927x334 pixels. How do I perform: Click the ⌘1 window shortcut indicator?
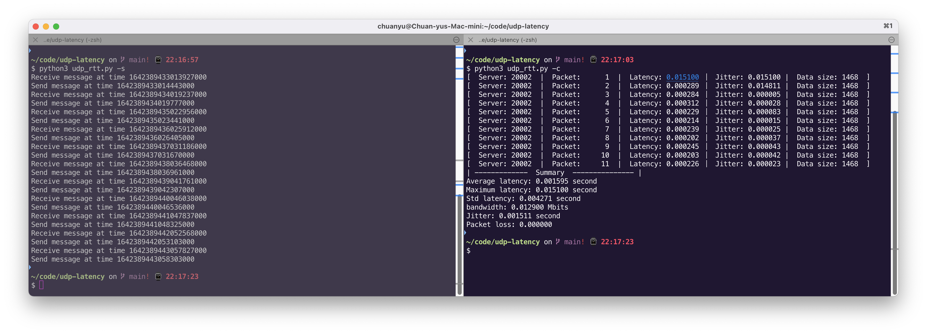point(888,26)
